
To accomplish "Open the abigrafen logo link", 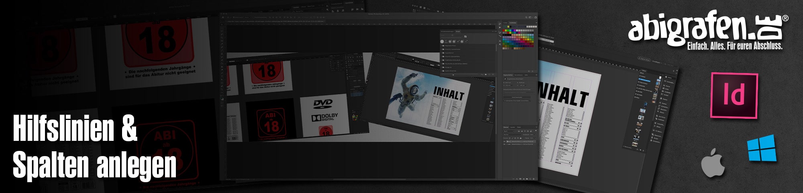I will (x=708, y=30).
